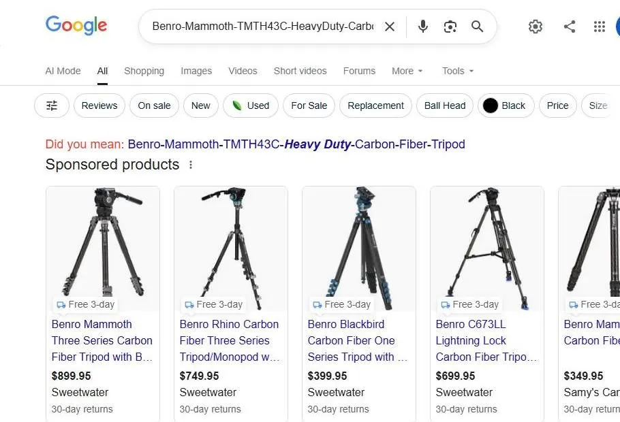The width and height of the screenshot is (620, 422).
Task: Open the Google apps grid
Action: (x=599, y=27)
